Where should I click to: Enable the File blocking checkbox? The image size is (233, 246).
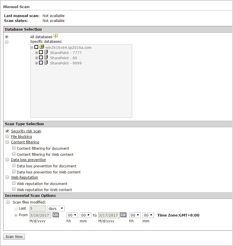tap(7, 136)
